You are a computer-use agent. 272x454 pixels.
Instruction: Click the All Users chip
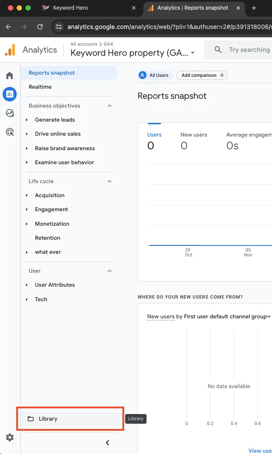(155, 75)
